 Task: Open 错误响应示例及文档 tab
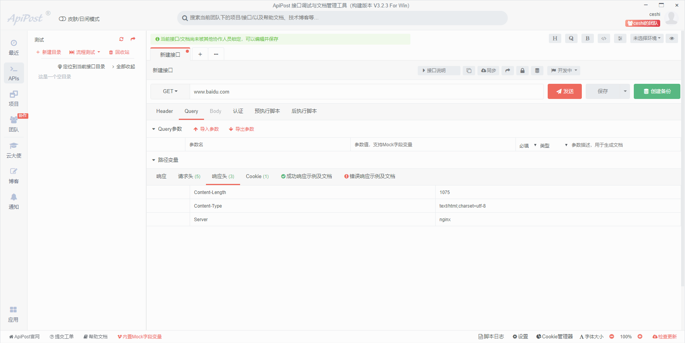(370, 177)
